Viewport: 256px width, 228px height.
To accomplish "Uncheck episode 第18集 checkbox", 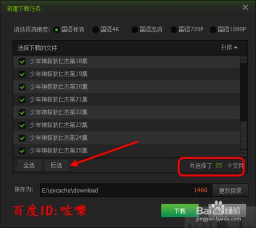I will point(22,61).
